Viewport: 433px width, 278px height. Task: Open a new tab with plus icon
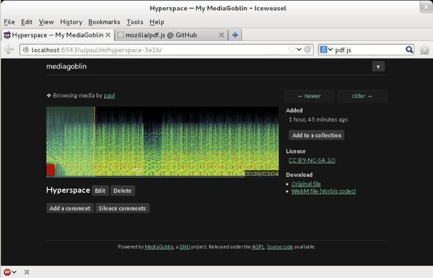[x=235, y=35]
